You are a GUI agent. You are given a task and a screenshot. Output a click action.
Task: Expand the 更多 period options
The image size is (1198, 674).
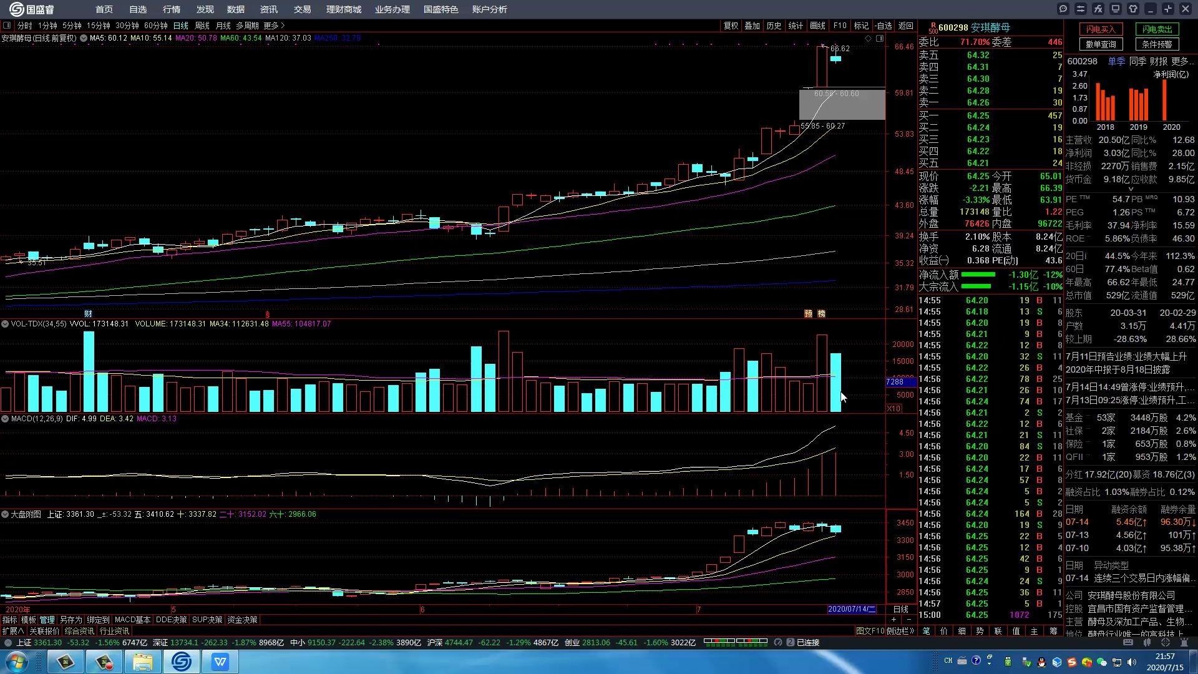(x=274, y=26)
